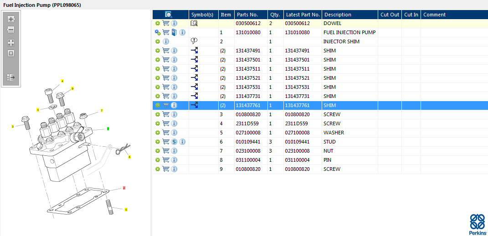
Task: Select part number 131437491 cell
Action: coord(248,51)
